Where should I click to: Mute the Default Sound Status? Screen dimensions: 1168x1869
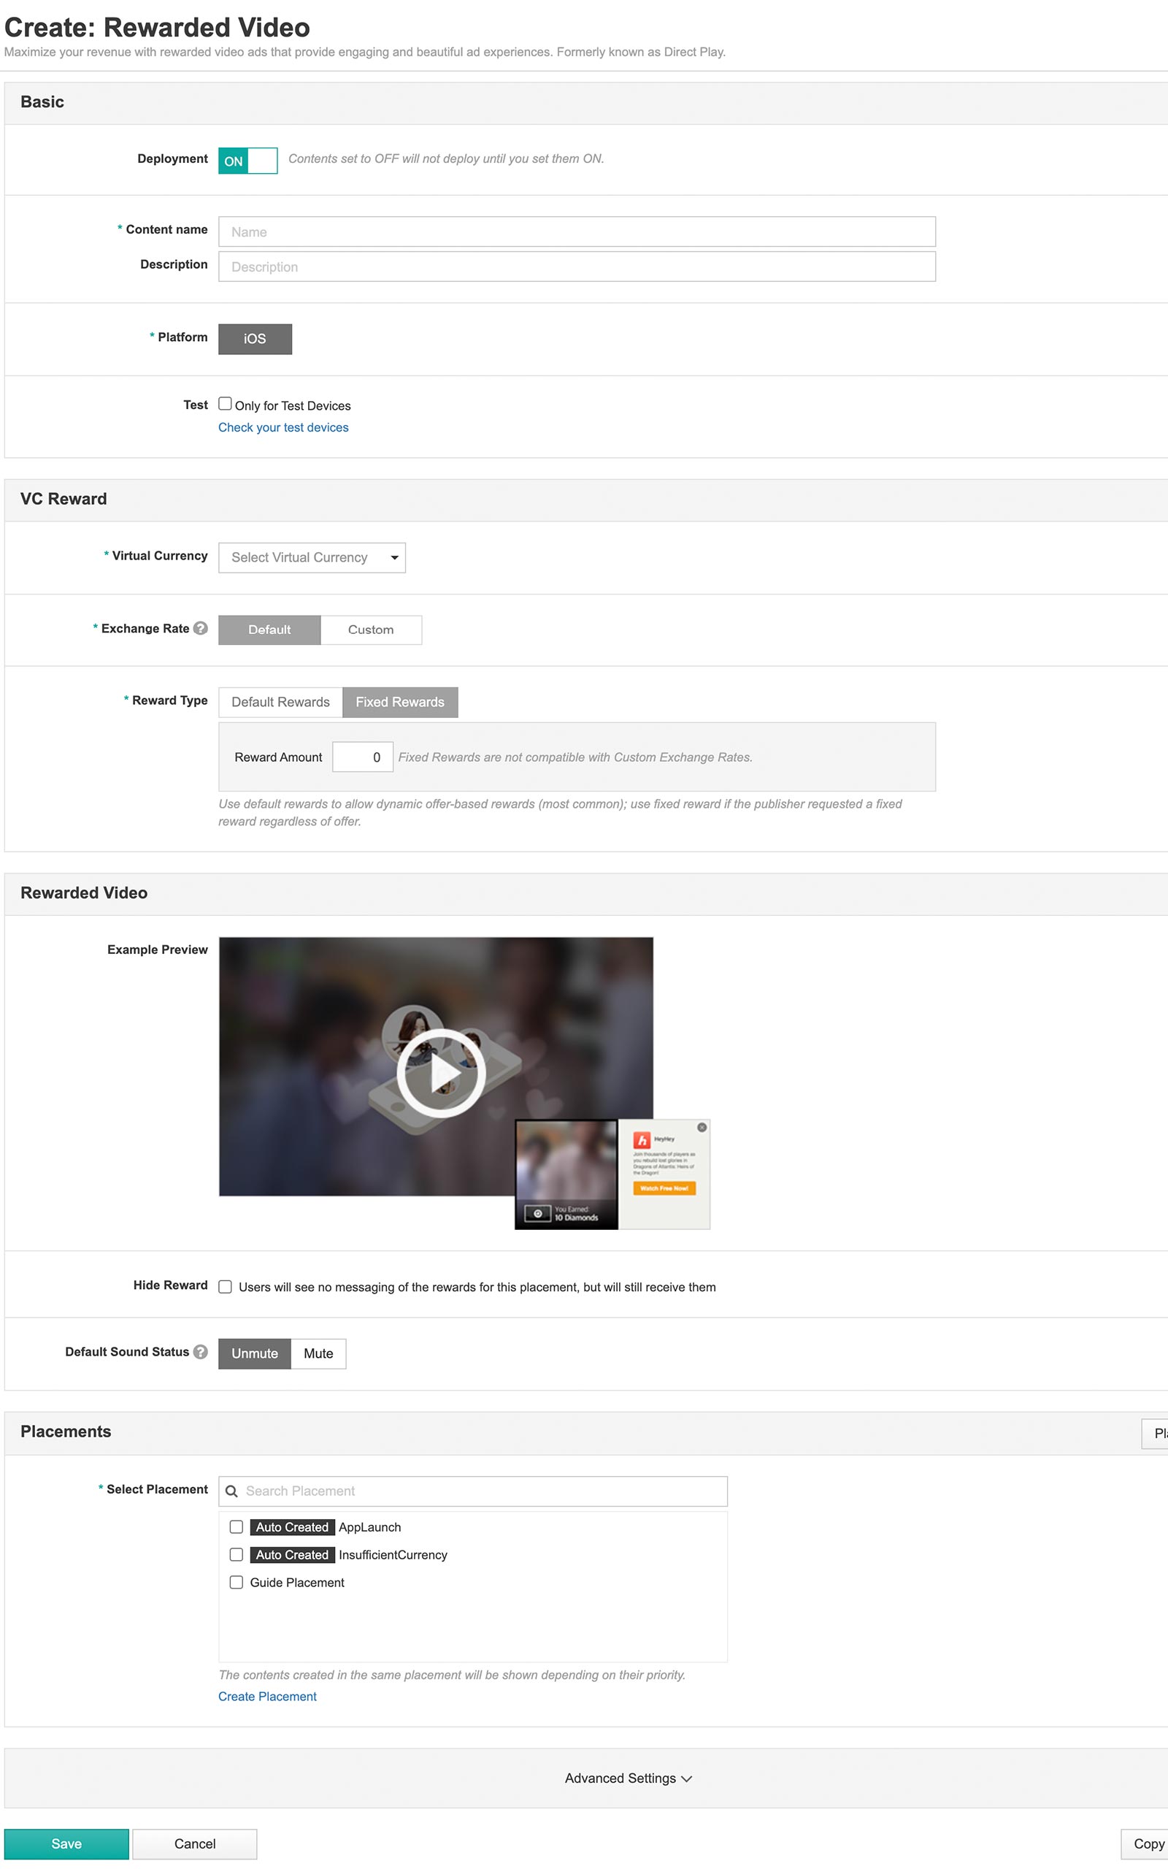point(318,1353)
